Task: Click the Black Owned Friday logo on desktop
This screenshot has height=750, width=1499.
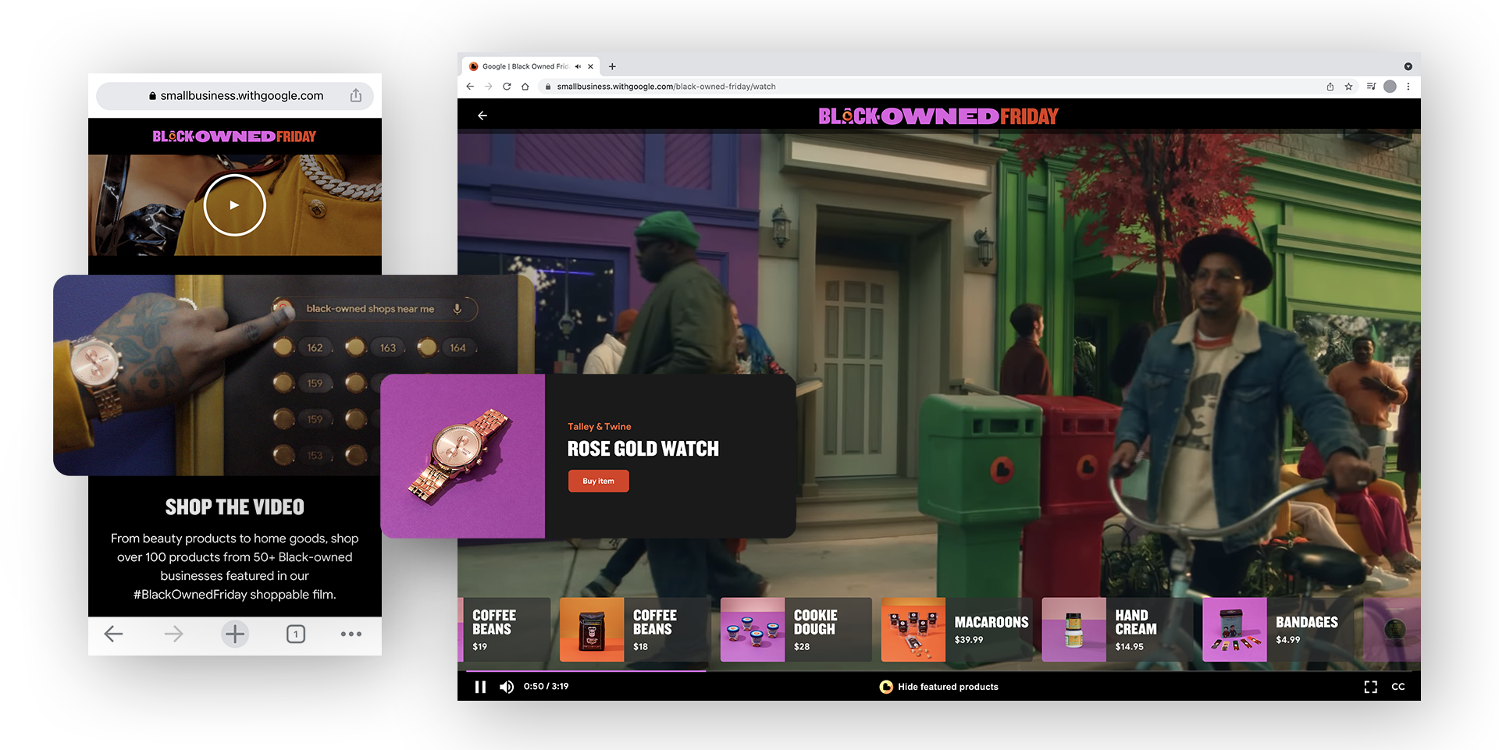Action: 938,116
